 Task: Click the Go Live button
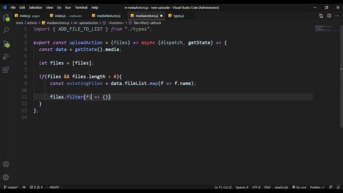click(299, 187)
